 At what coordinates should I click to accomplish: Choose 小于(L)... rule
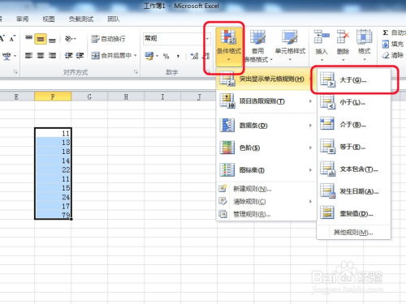point(354,102)
